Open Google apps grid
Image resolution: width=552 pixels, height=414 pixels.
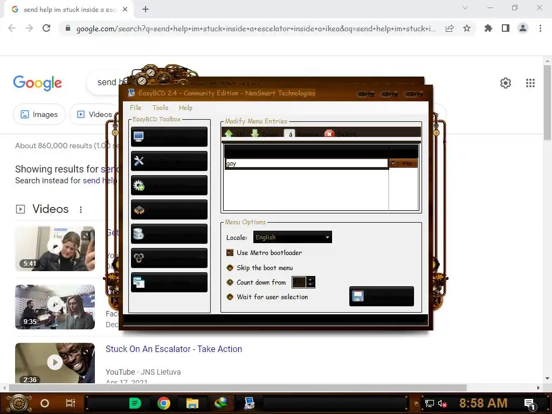pos(530,83)
